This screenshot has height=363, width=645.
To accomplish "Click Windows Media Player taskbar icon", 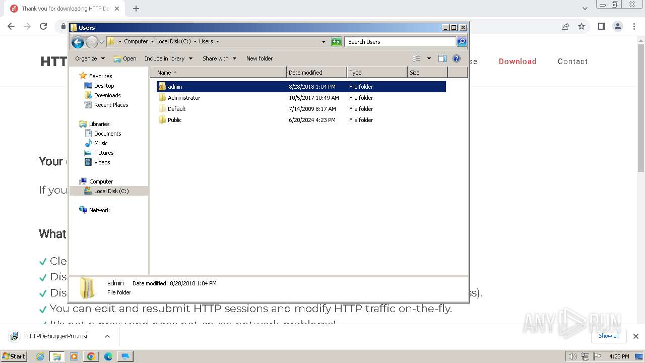I will [74, 356].
